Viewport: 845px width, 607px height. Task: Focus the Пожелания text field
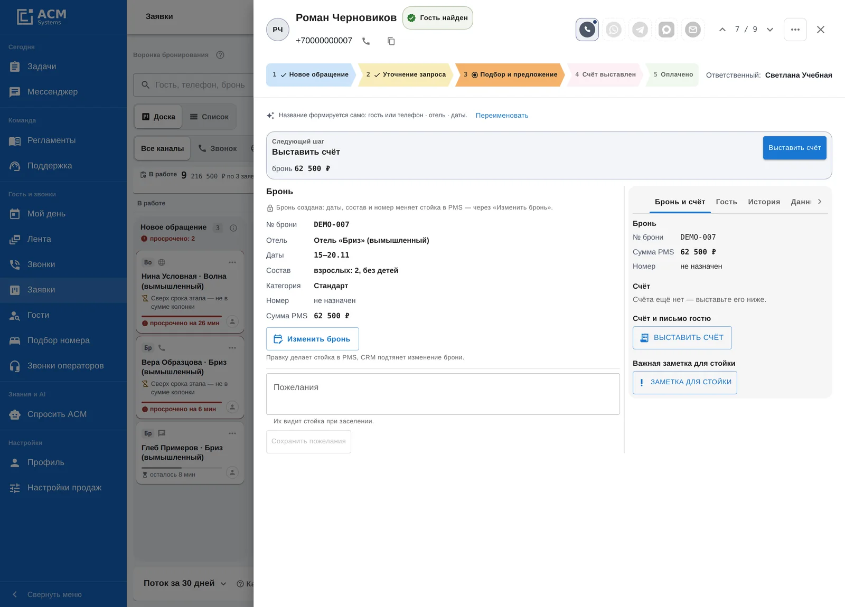(443, 394)
